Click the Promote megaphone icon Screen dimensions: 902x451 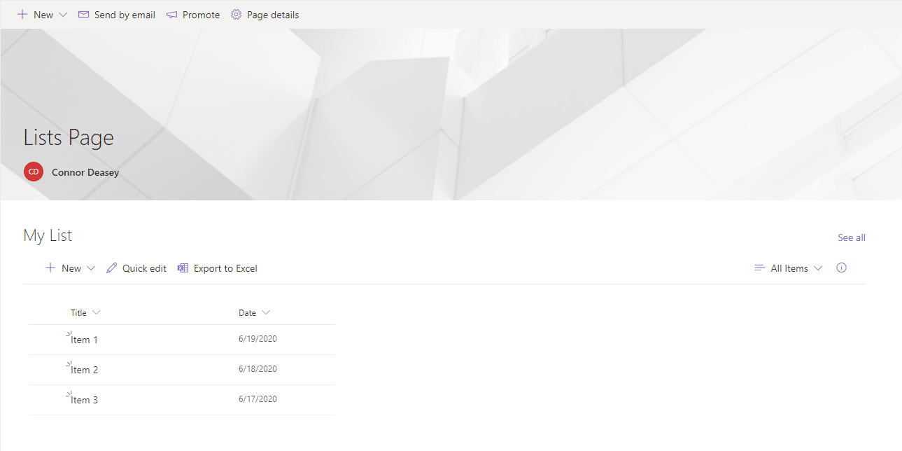click(171, 15)
